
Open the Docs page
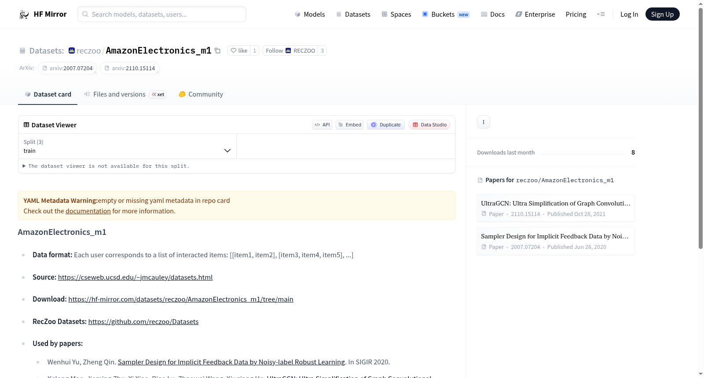[x=493, y=14]
